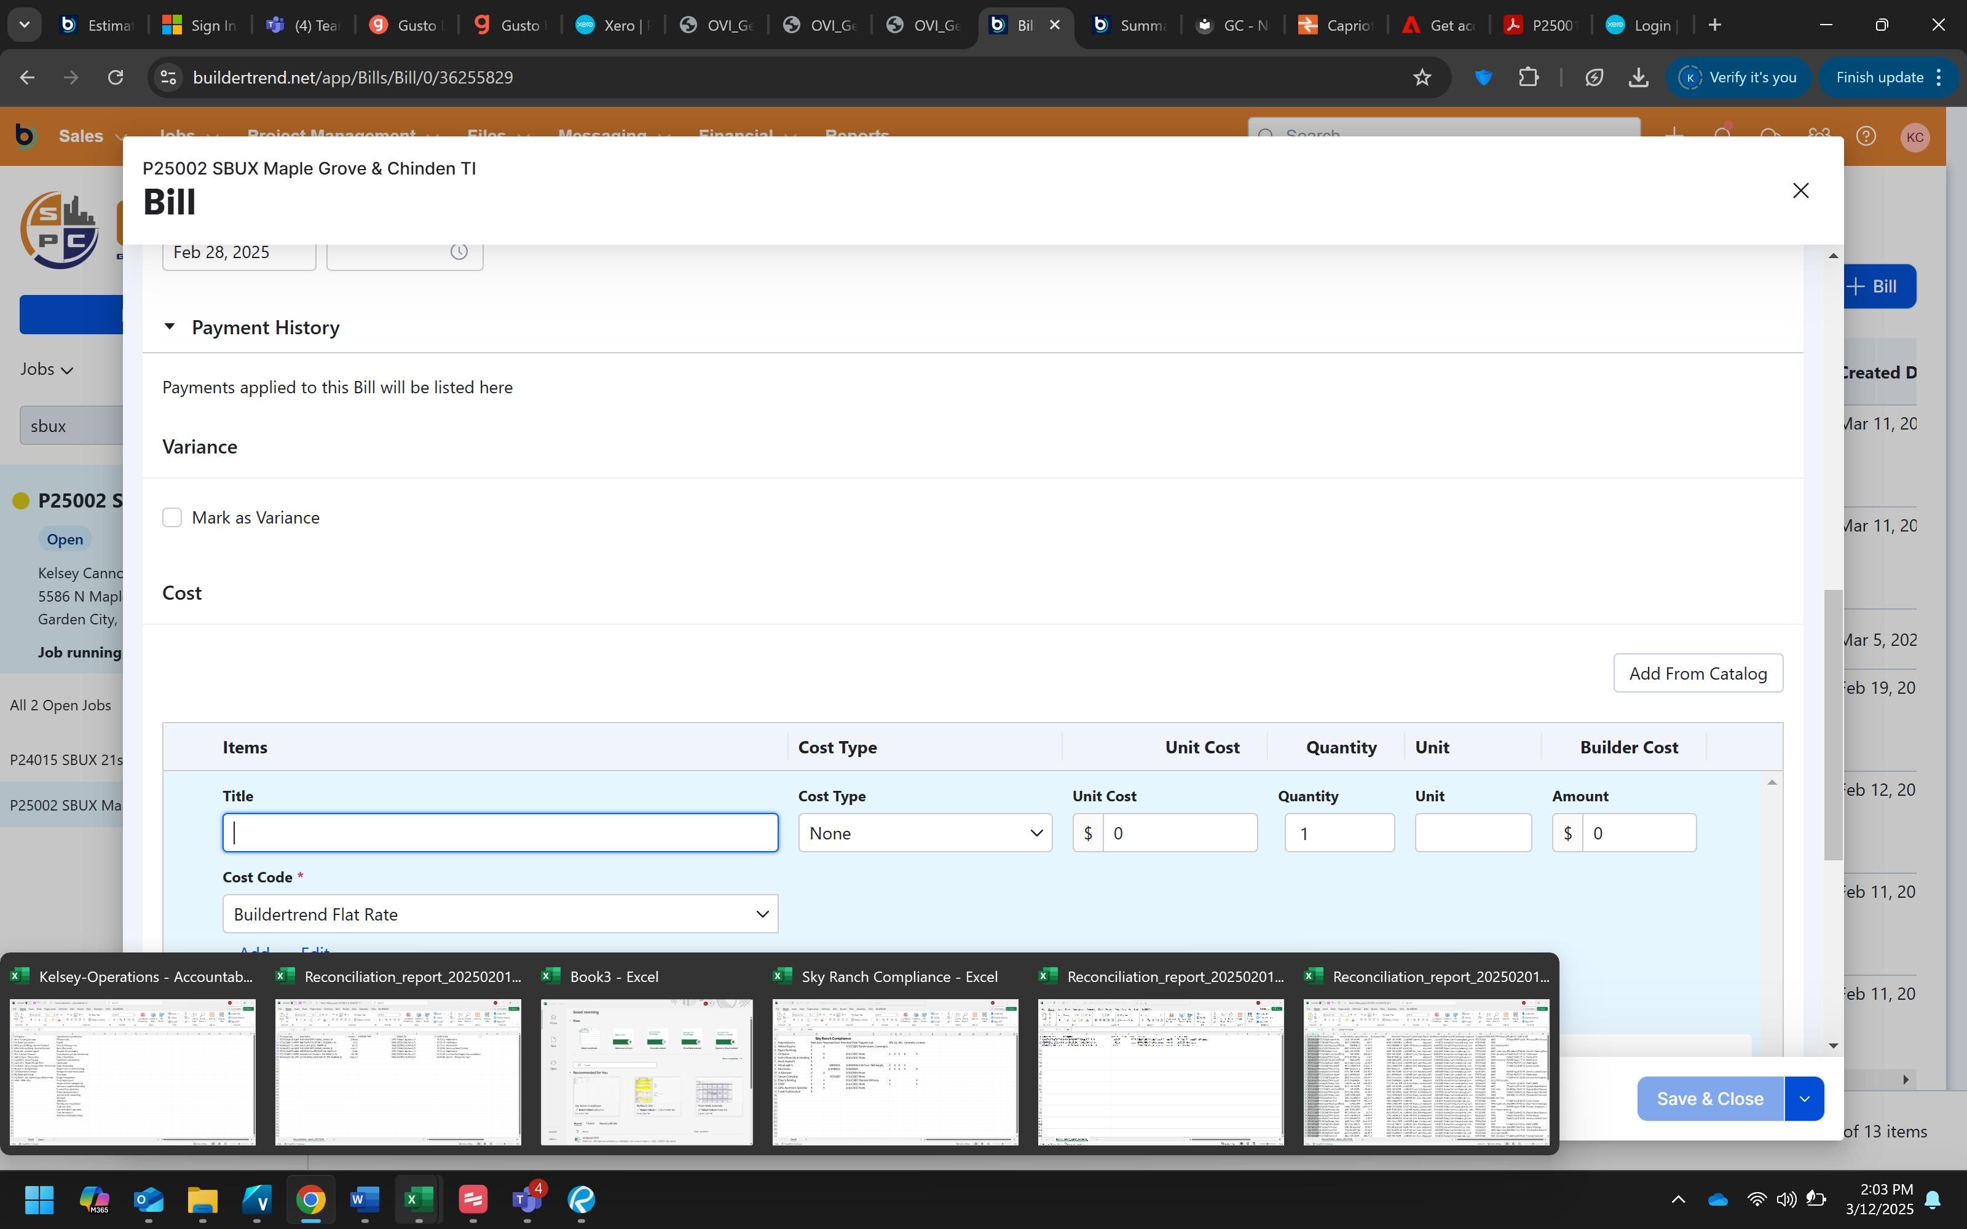Expand the Save & Close arrow options
The height and width of the screenshot is (1229, 1967).
1803,1099
